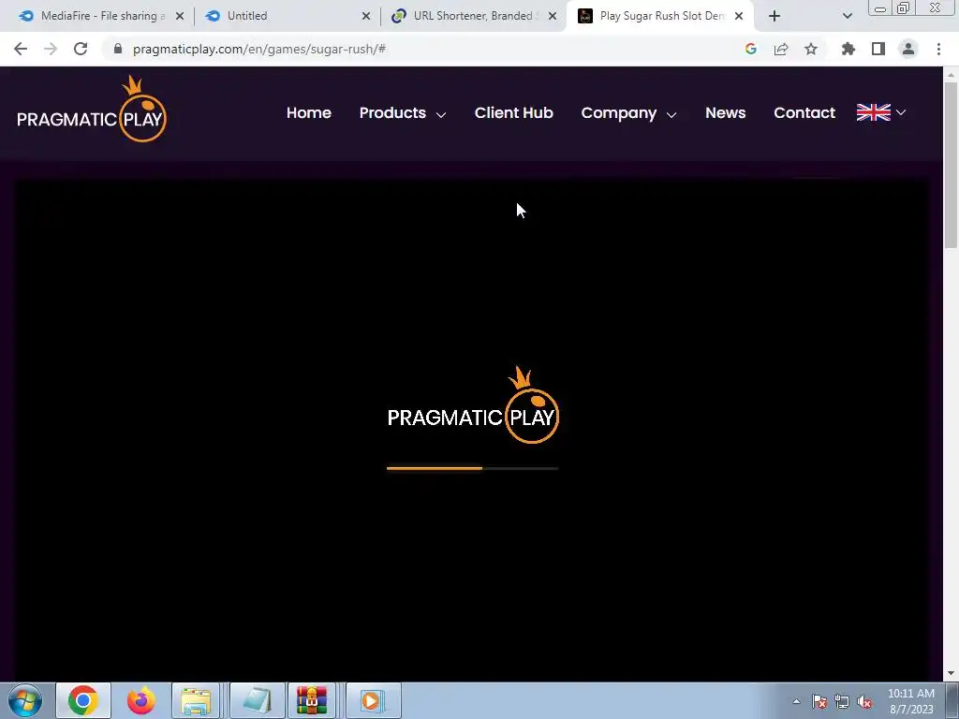Click the UK flag language icon
Image resolution: width=959 pixels, height=719 pixels.
(874, 112)
